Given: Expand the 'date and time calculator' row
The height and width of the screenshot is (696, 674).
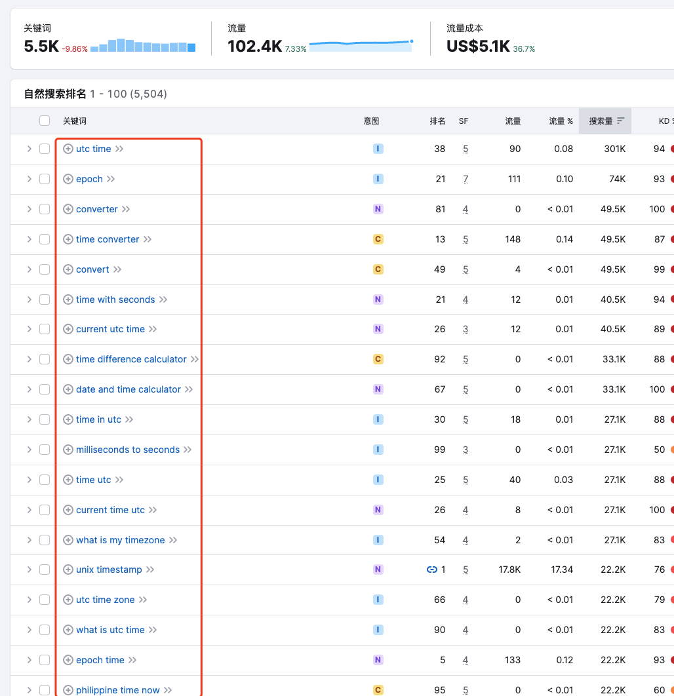Looking at the screenshot, I should (29, 389).
